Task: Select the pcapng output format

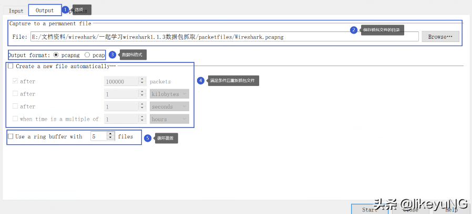Action: click(56, 55)
